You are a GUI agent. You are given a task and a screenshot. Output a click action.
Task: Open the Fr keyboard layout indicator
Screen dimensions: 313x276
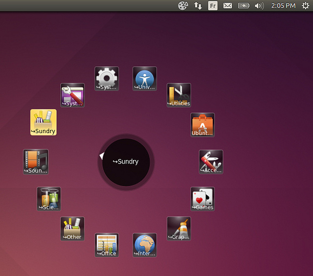tap(213, 6)
